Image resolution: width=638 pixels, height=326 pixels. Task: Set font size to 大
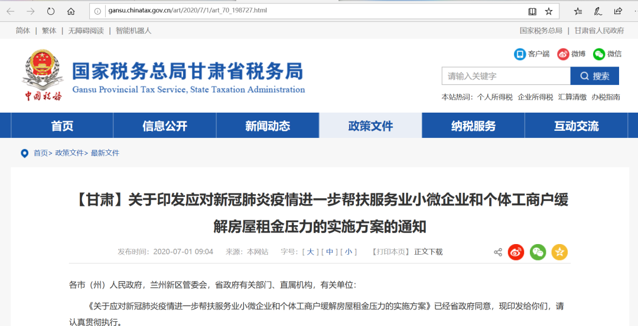[310, 252]
